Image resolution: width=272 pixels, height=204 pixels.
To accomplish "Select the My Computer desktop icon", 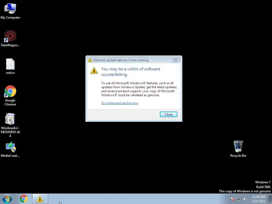I will click(x=10, y=11).
